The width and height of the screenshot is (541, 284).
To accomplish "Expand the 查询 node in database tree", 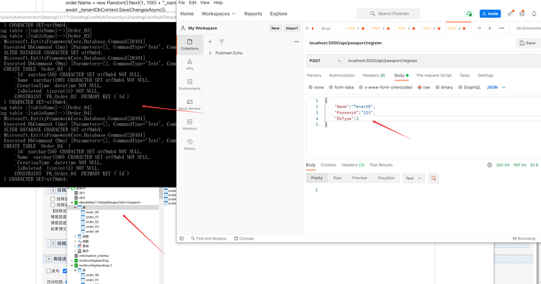I will (x=75, y=246).
